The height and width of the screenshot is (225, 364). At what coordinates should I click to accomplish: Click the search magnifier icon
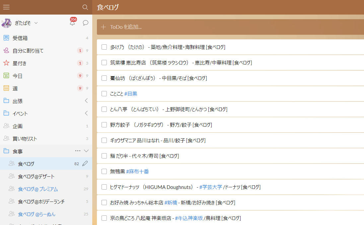tap(85, 7)
